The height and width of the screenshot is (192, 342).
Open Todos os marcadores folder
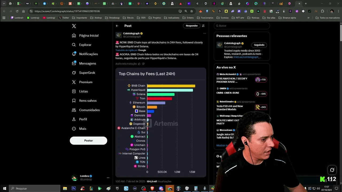point(328,18)
